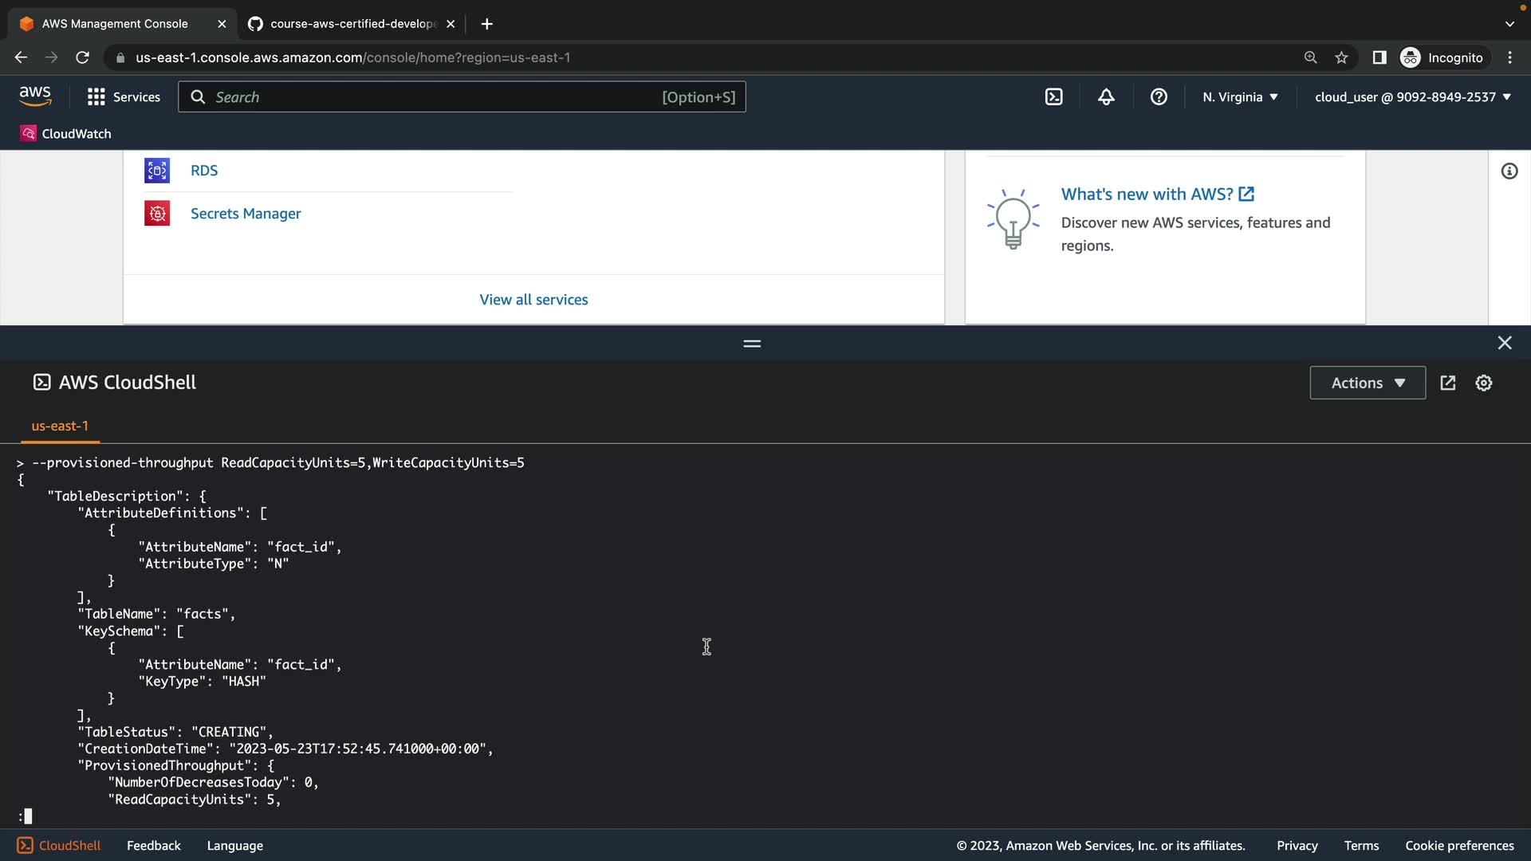Image resolution: width=1531 pixels, height=861 pixels.
Task: Open the Services menu grid
Action: (x=124, y=97)
